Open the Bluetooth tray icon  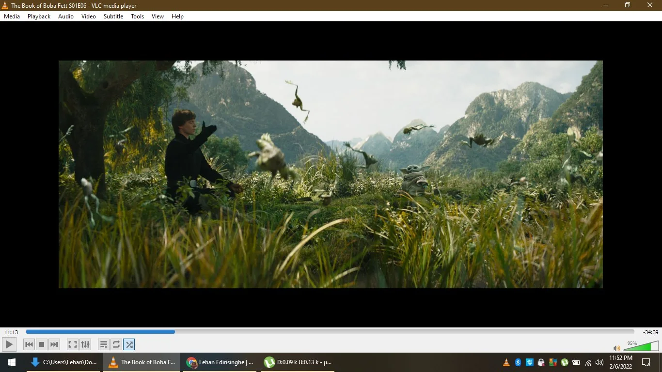point(518,362)
